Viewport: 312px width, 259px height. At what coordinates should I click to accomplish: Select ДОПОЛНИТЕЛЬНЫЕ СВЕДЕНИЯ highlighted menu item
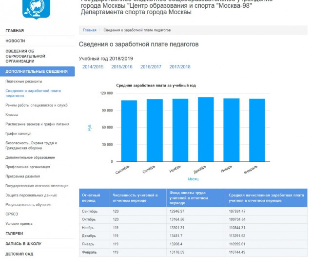click(38, 71)
